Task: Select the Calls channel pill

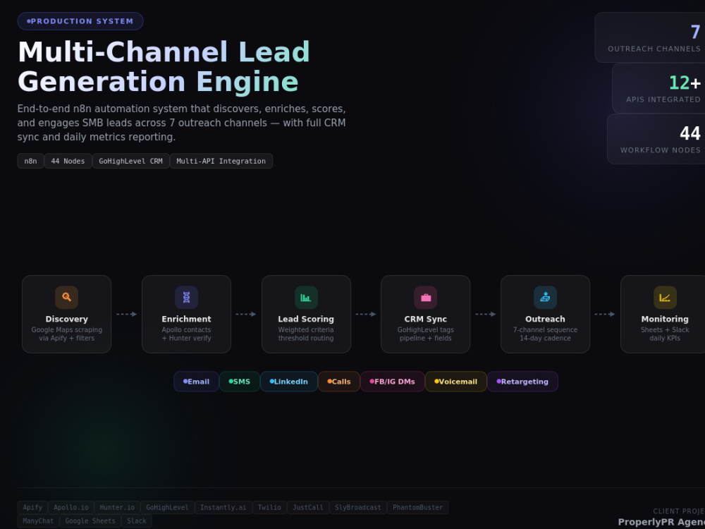Action: 338,382
